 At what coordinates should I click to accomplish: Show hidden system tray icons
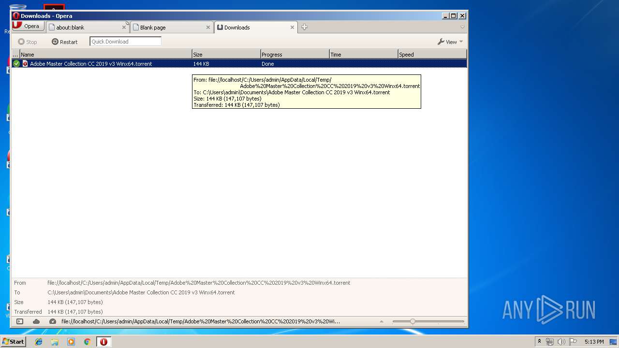539,342
